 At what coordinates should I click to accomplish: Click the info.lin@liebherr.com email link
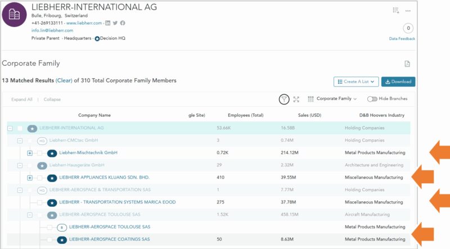[52, 30]
